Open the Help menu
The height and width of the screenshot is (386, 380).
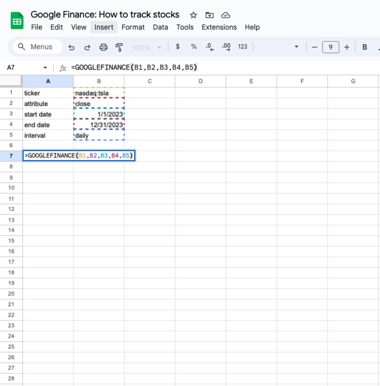[x=252, y=27]
